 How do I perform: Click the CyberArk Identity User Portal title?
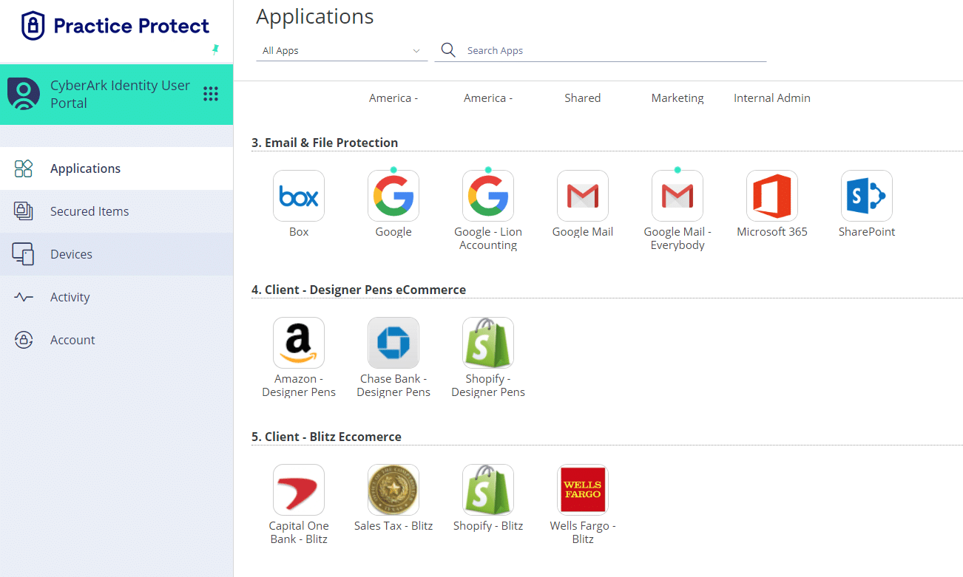click(120, 94)
